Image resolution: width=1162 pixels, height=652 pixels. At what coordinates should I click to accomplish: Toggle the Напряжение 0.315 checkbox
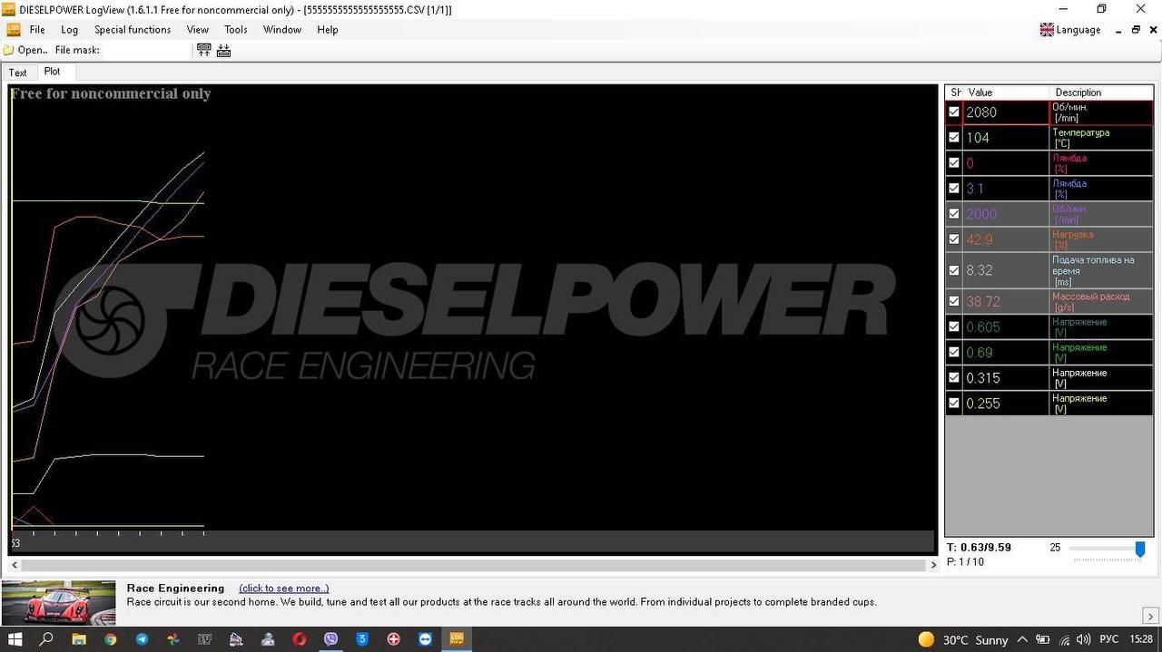point(954,377)
